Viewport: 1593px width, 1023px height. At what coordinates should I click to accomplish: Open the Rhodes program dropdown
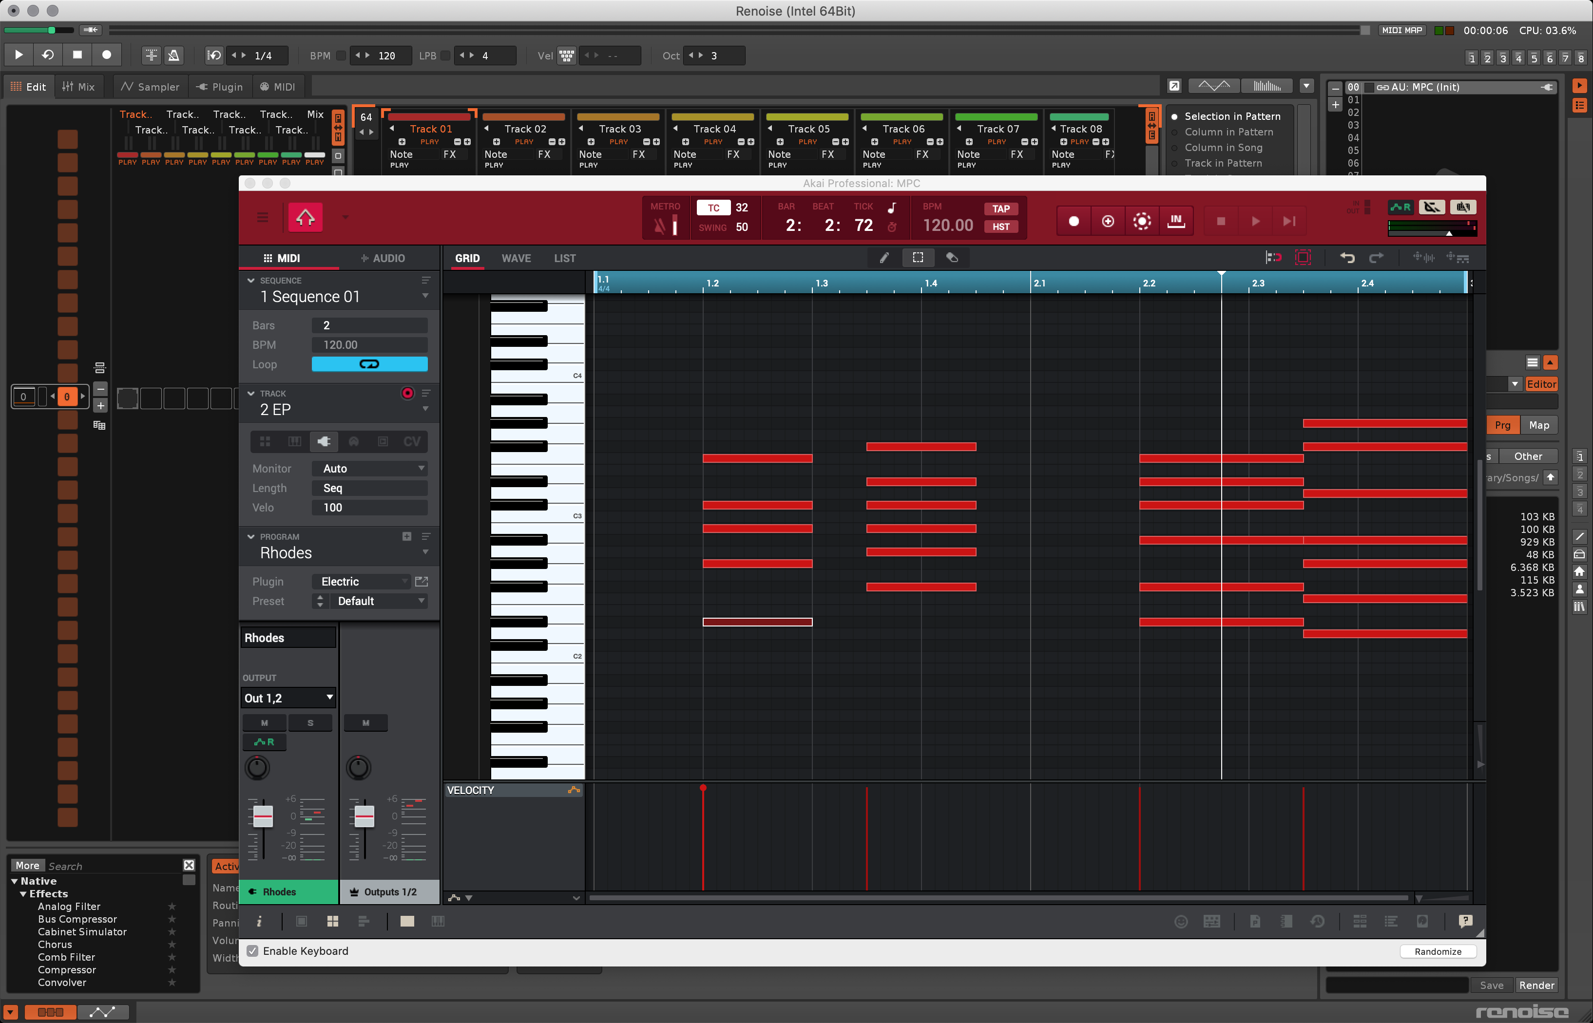click(x=425, y=553)
